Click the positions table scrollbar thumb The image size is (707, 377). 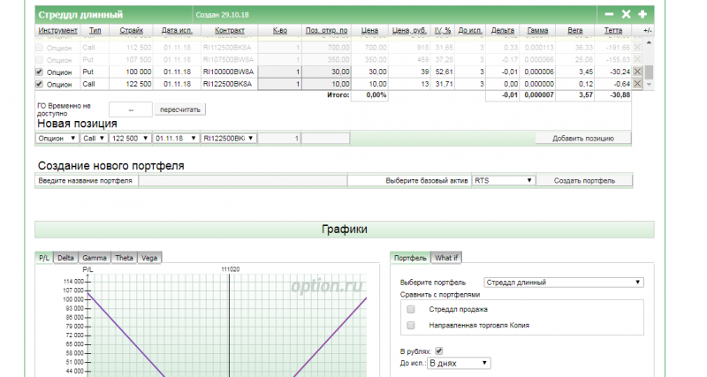(649, 72)
